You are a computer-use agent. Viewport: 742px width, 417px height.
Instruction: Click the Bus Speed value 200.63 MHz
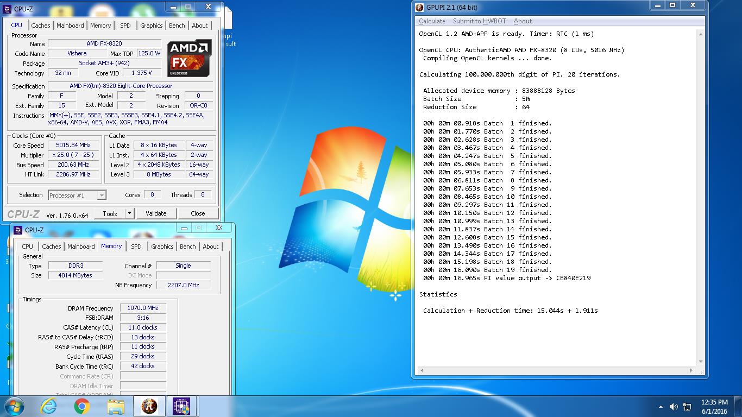(73, 165)
